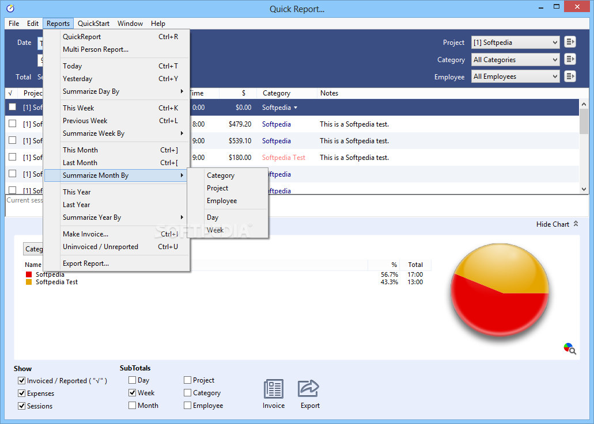Uncheck the Expenses checkbox
594x424 pixels.
(21, 394)
